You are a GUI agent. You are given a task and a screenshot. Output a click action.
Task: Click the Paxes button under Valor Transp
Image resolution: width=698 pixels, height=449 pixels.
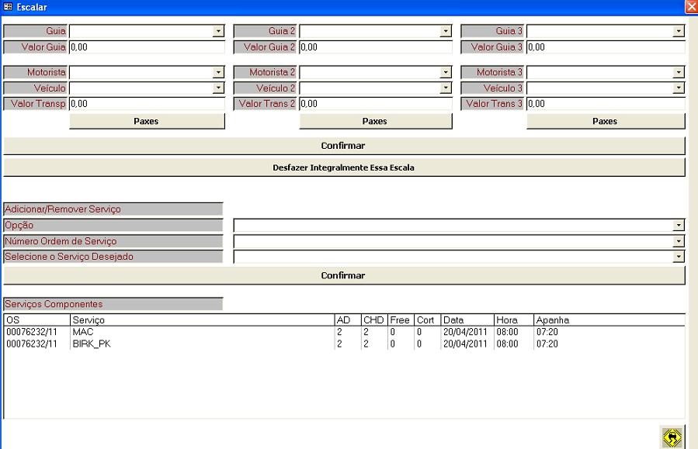coord(146,121)
